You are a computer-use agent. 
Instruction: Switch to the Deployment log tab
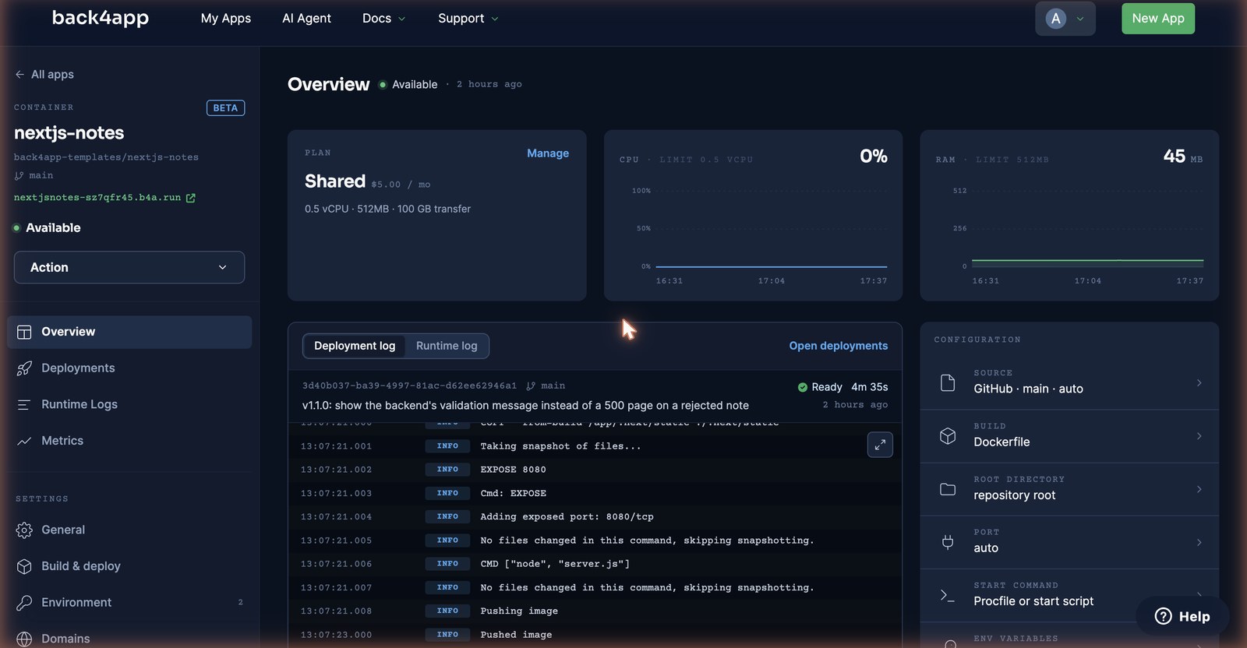point(355,346)
